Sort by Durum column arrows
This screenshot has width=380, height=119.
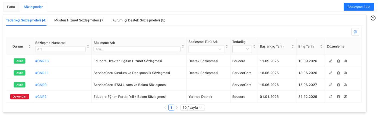[x=30, y=46]
